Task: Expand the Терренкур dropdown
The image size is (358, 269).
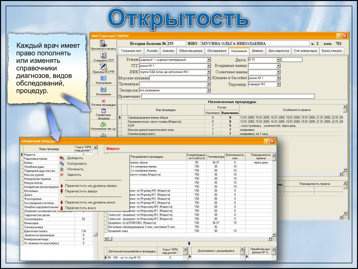Action: coord(278,84)
